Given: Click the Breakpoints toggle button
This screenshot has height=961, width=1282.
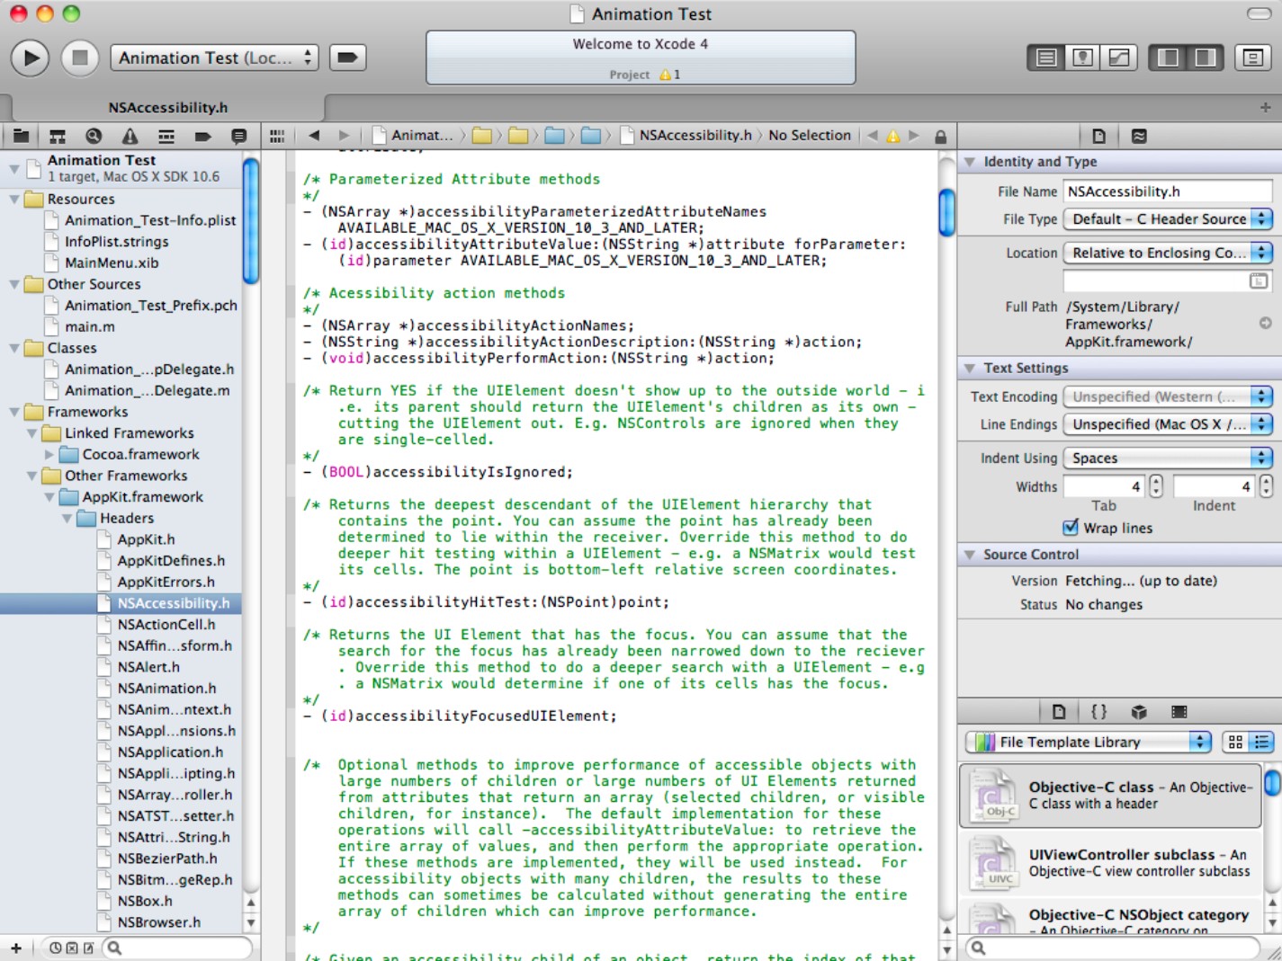Looking at the screenshot, I should click(347, 58).
